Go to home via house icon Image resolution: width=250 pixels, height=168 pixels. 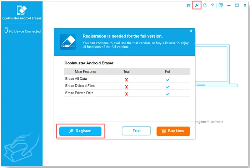205,5
